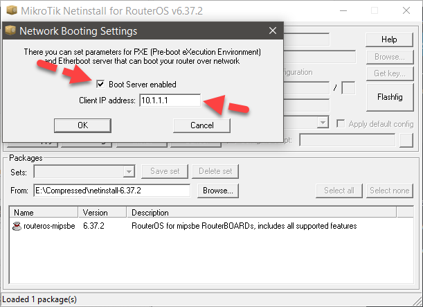Browse for packages folder next to From

click(218, 191)
